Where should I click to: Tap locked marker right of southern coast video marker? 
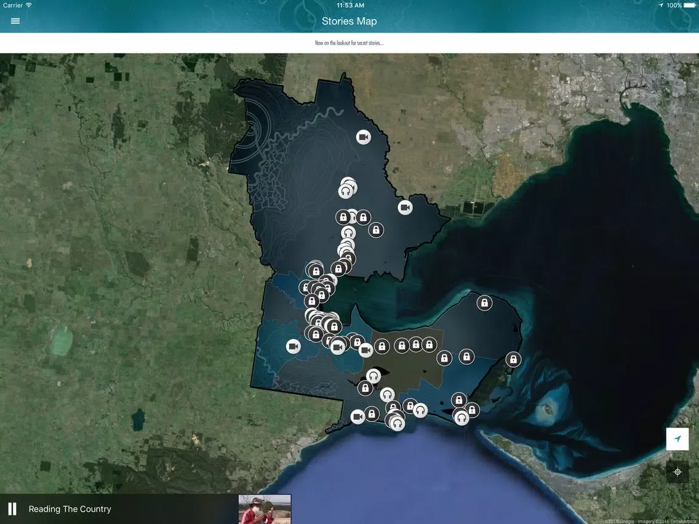tap(372, 414)
